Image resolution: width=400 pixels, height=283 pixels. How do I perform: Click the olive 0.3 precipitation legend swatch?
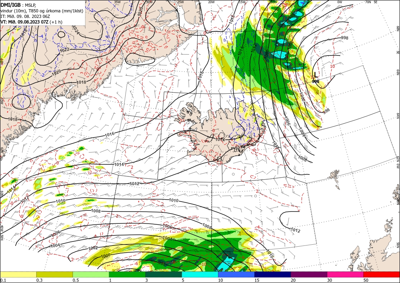point(54,275)
